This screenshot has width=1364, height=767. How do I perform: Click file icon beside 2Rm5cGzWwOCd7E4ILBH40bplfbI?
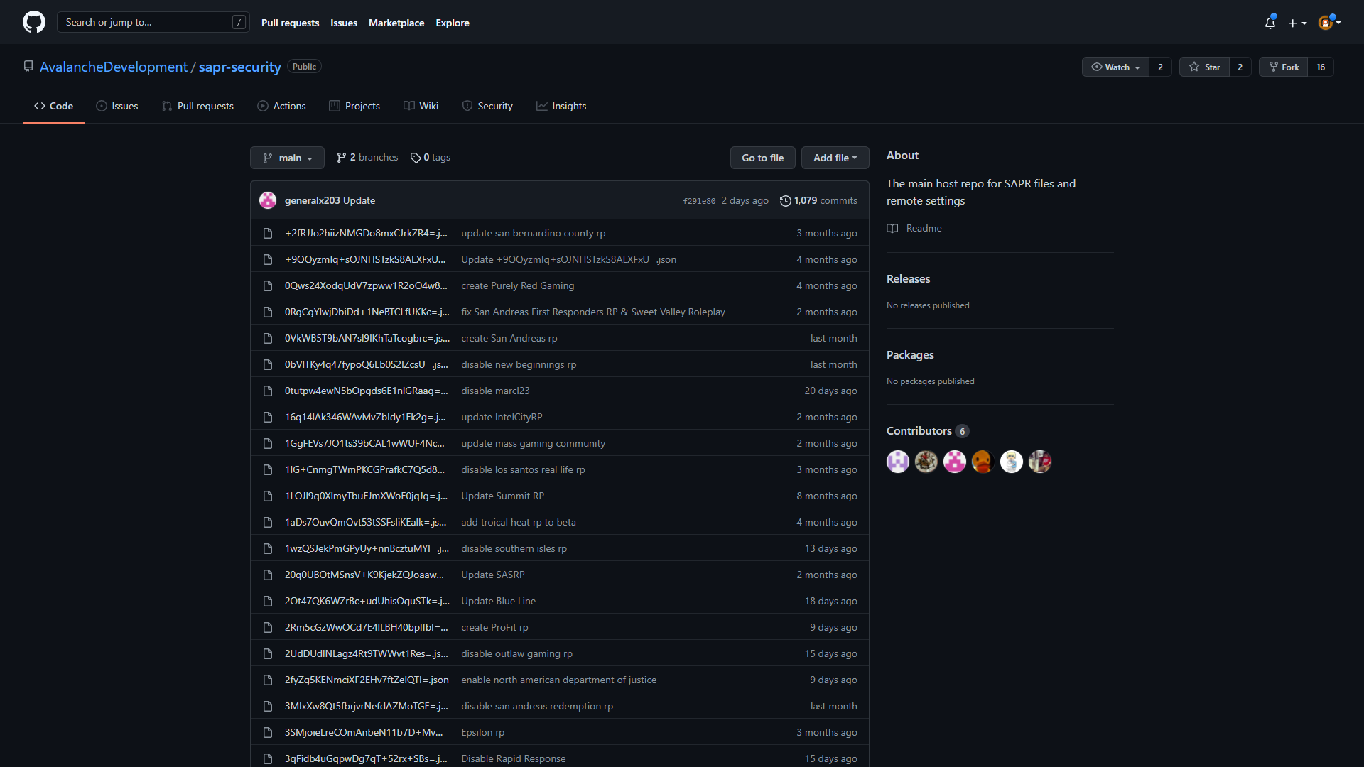pyautogui.click(x=268, y=627)
